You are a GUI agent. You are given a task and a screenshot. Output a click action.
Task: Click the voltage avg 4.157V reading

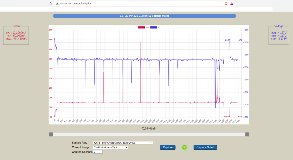279,33
